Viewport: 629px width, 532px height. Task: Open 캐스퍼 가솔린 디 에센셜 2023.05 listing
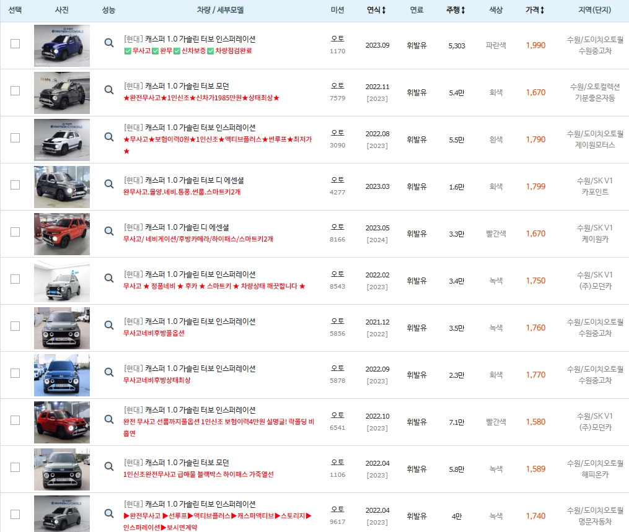click(x=177, y=227)
